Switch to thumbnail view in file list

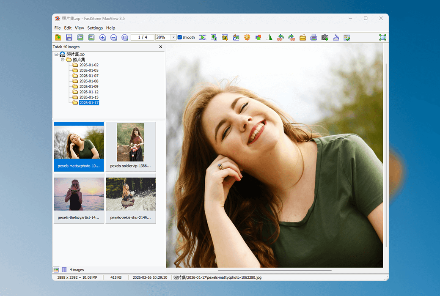pos(56,269)
